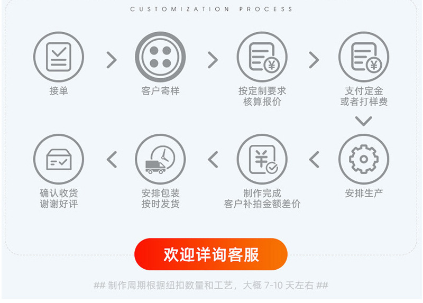Click the 确认收货 package box icon
Screen dimensions: 423x303
(59, 159)
